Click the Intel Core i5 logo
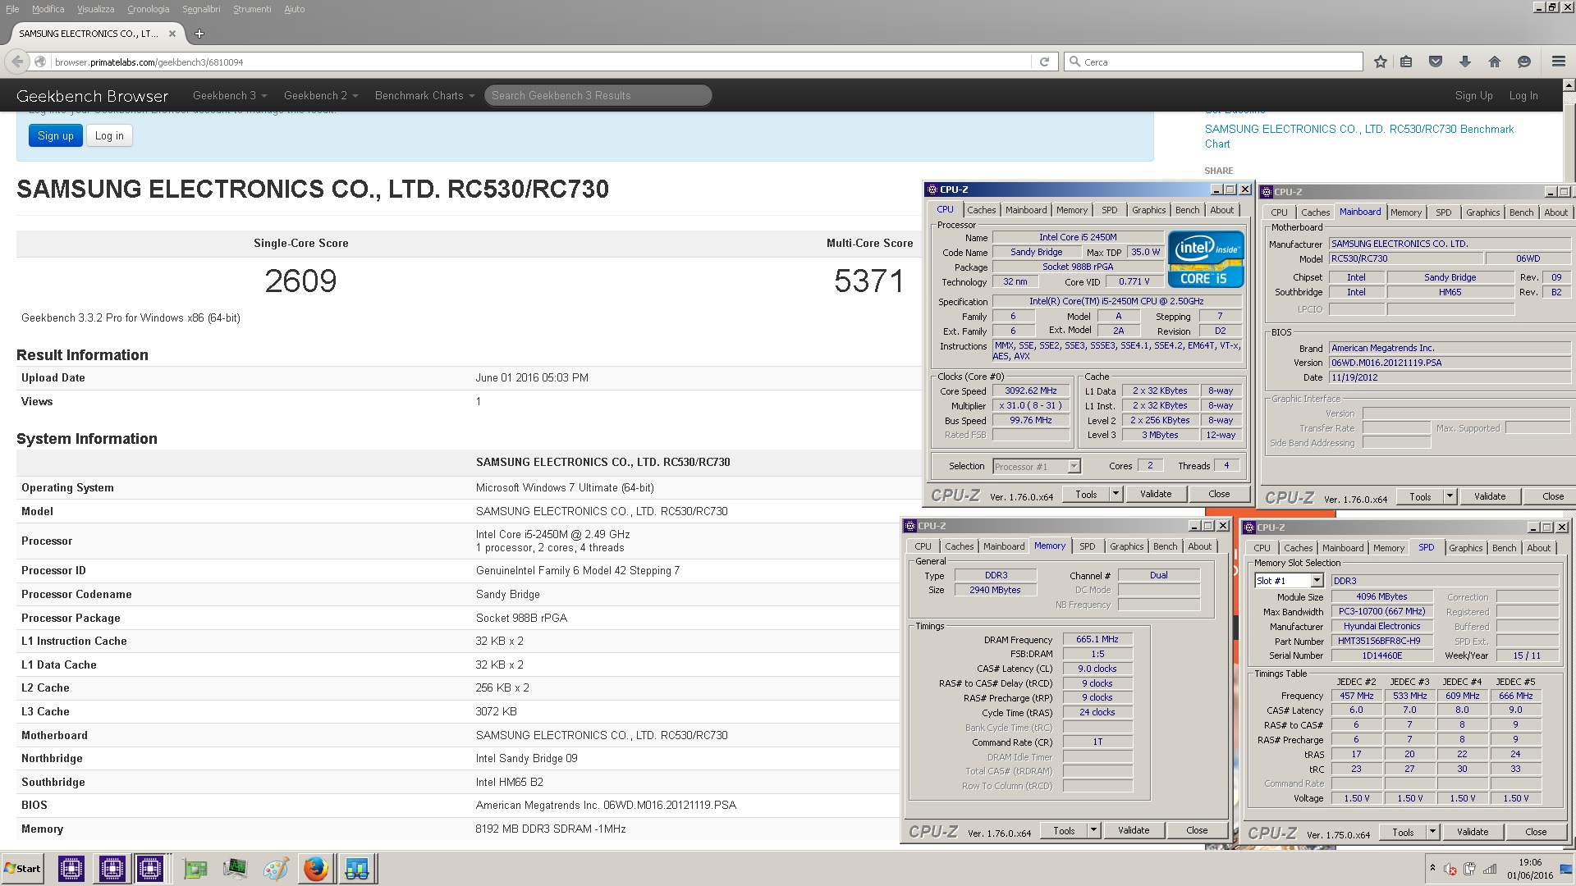 point(1205,258)
